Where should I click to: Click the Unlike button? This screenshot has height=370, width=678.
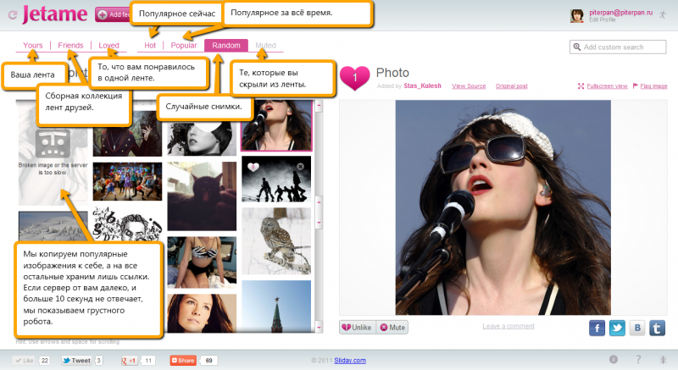pyautogui.click(x=357, y=328)
